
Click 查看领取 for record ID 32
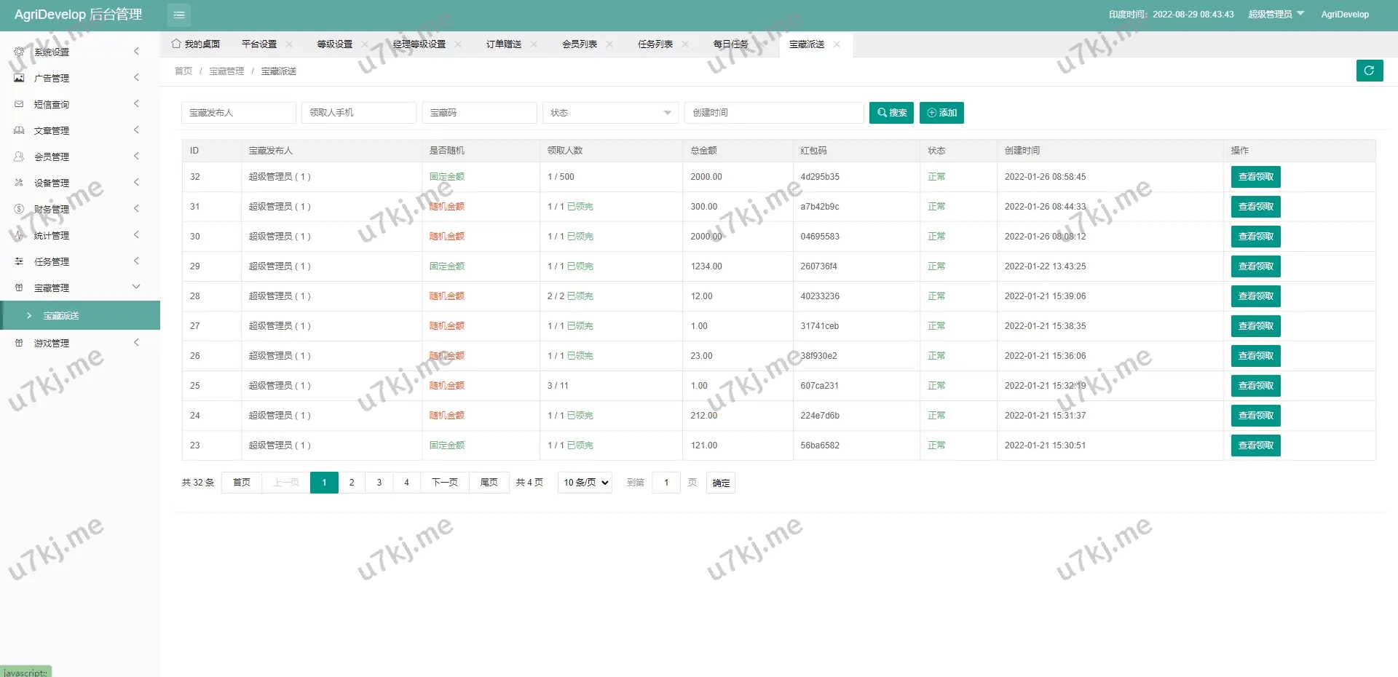click(x=1255, y=177)
